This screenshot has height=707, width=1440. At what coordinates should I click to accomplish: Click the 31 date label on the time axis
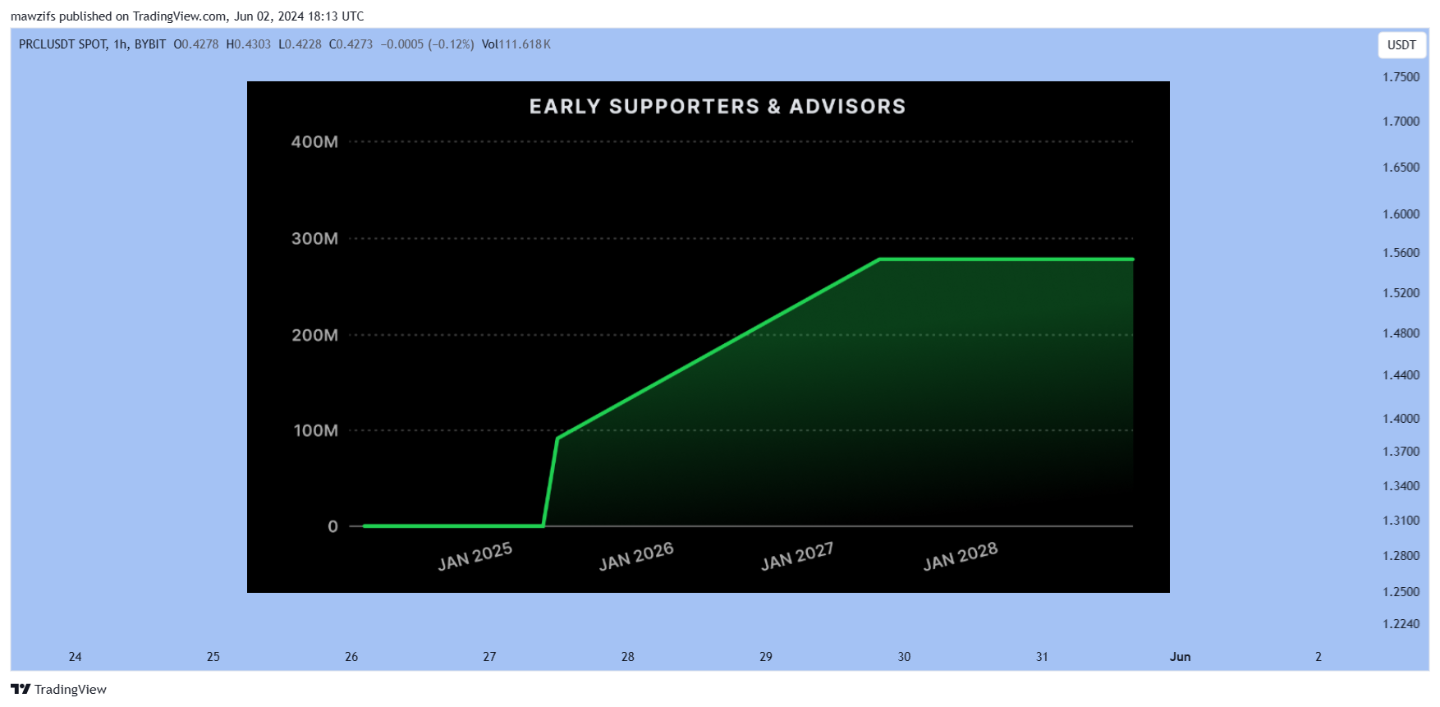[x=1042, y=657]
